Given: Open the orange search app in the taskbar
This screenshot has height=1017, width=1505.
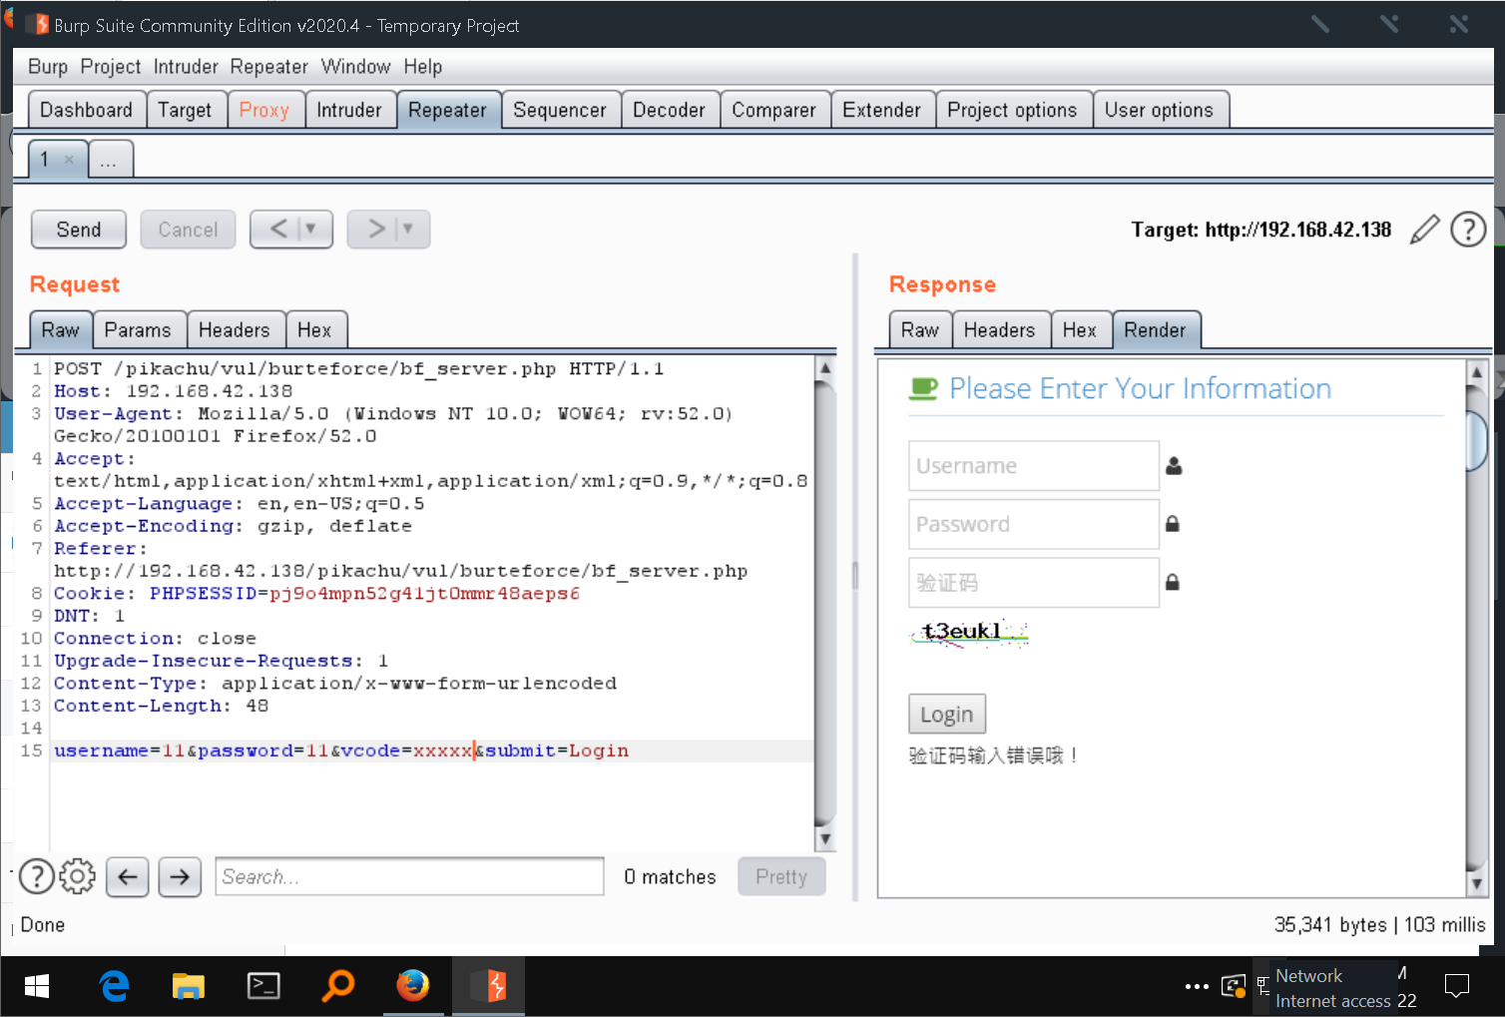Looking at the screenshot, I should (x=338, y=986).
